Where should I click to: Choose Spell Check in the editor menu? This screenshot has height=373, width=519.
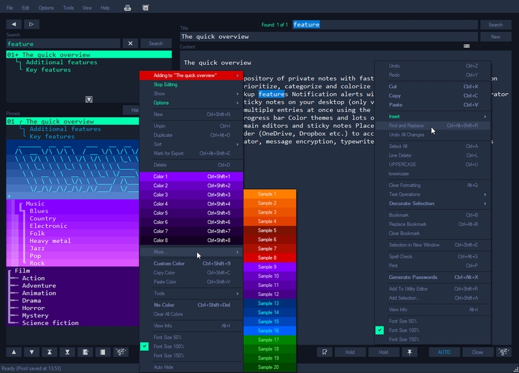433,256
